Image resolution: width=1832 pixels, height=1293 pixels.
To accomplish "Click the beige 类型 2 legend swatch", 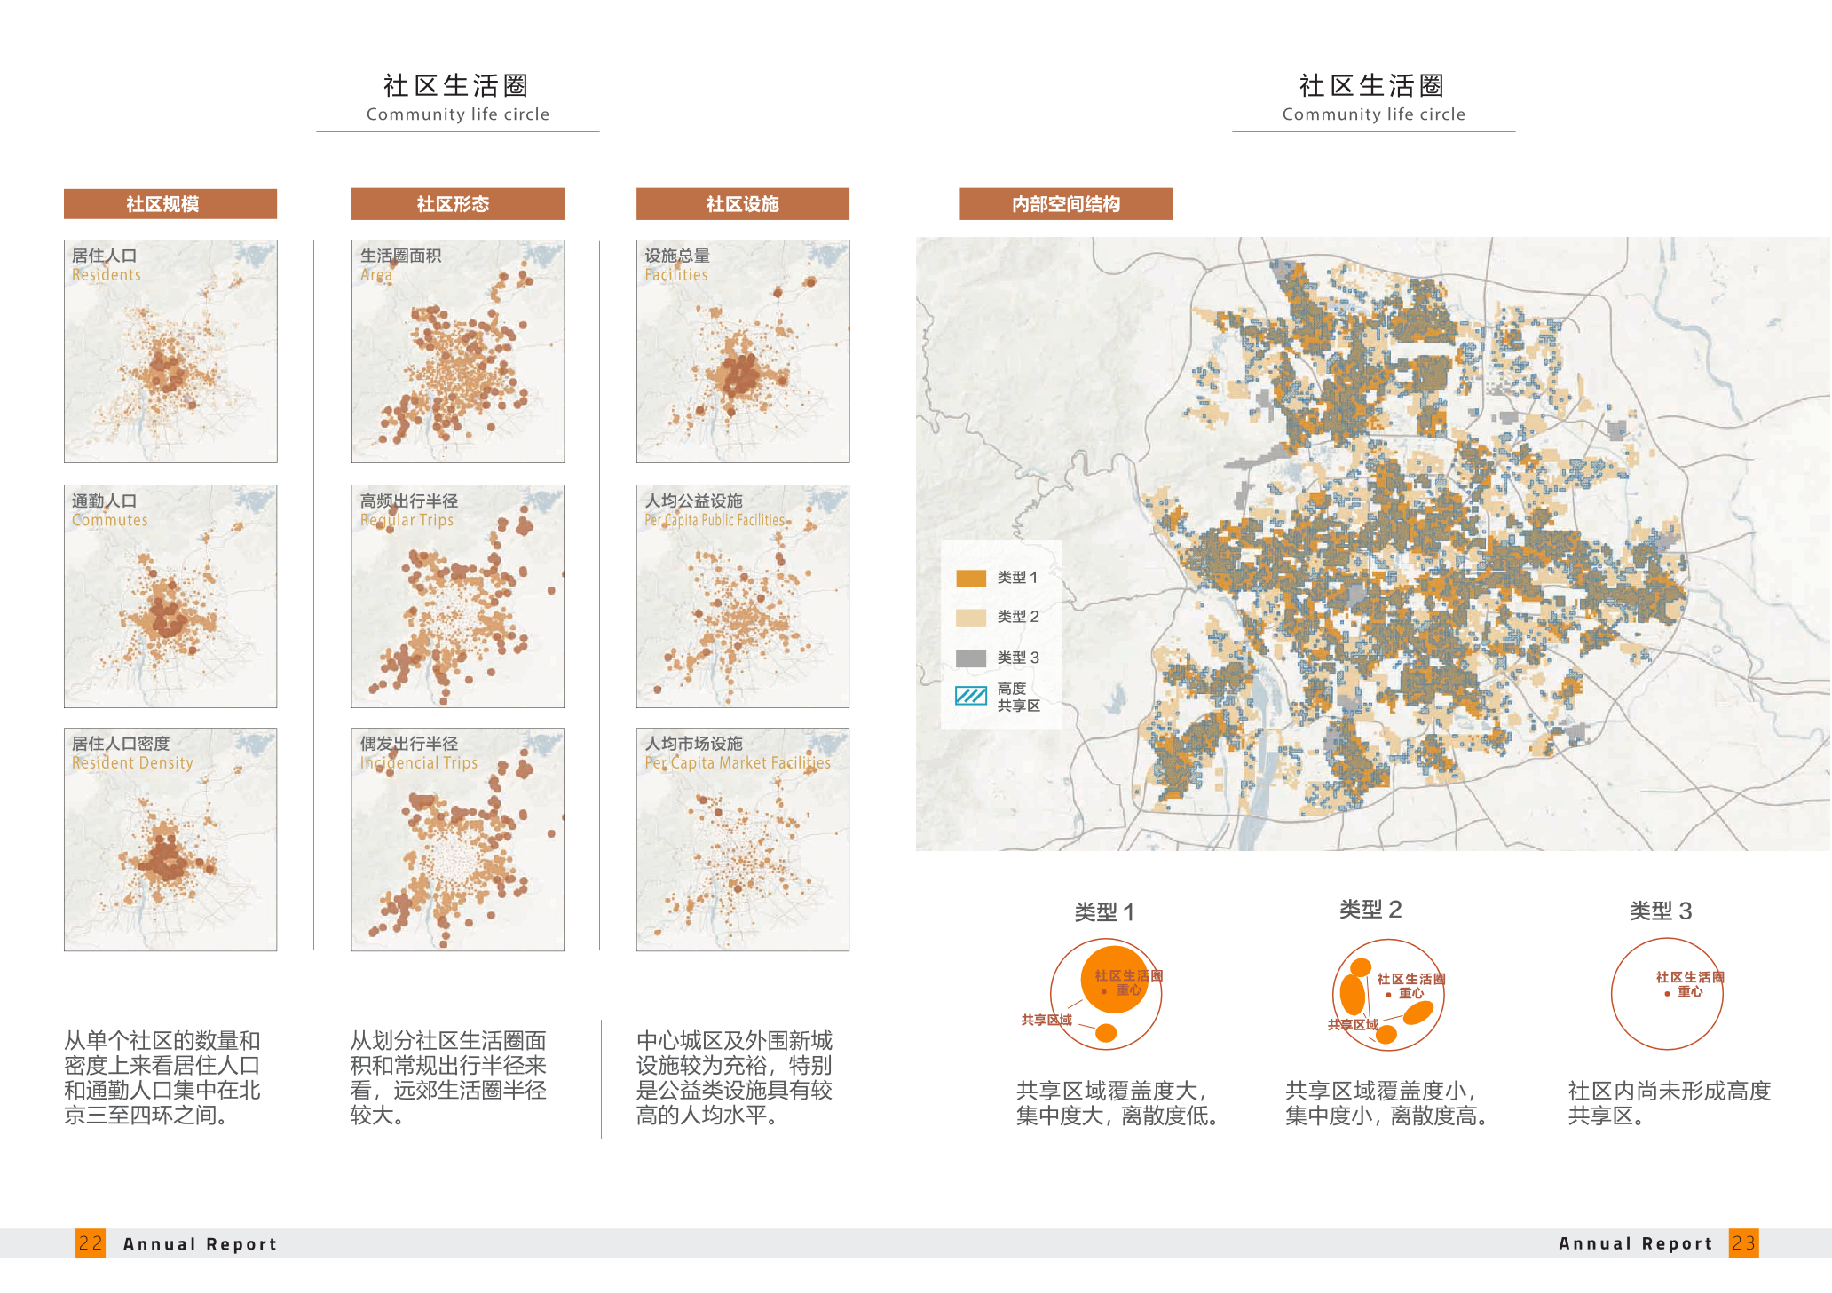I will point(970,618).
